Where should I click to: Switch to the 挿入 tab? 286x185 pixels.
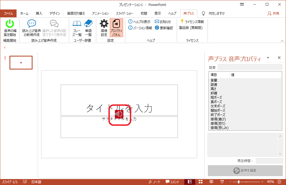tap(39, 14)
